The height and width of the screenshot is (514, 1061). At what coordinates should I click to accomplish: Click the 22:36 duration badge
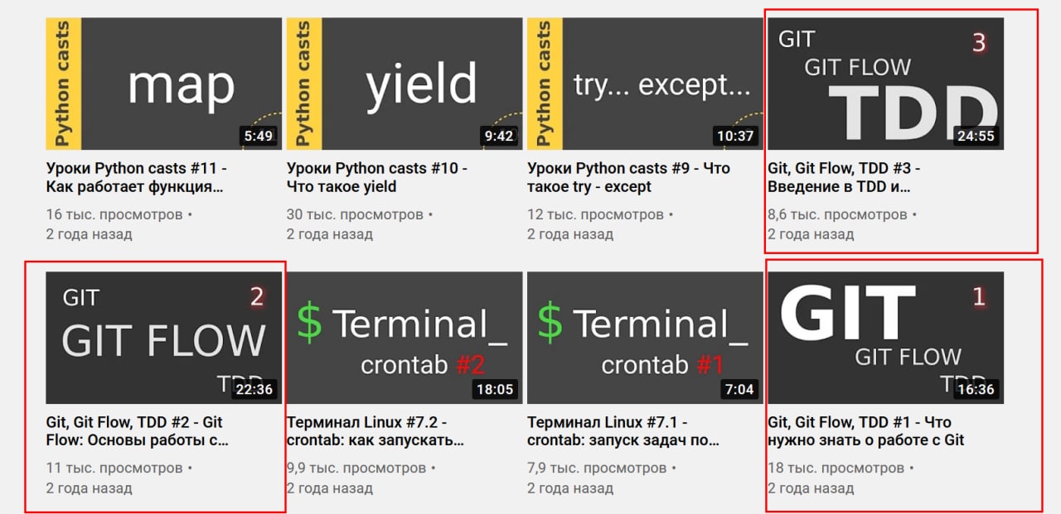pos(254,390)
